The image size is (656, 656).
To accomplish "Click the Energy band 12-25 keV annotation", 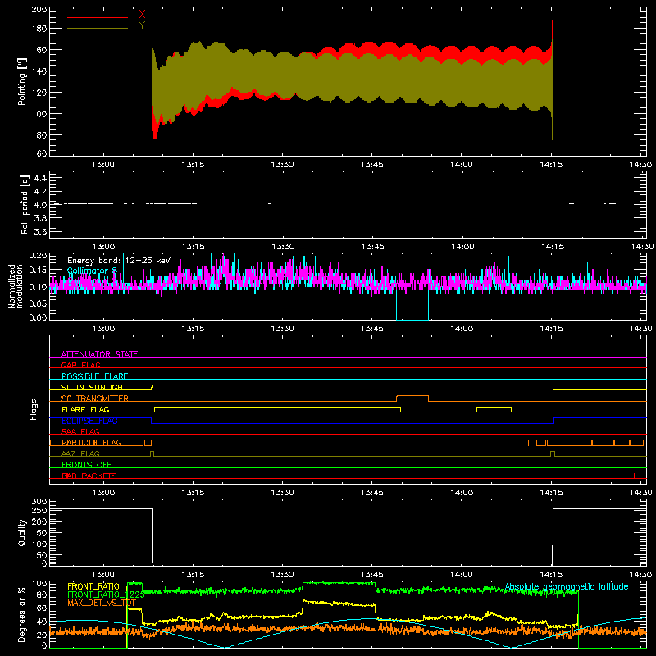I will (x=119, y=261).
